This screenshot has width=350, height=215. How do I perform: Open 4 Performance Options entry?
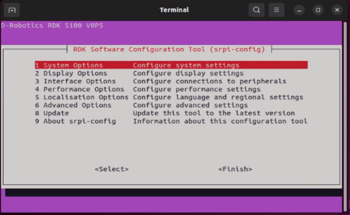coord(79,89)
